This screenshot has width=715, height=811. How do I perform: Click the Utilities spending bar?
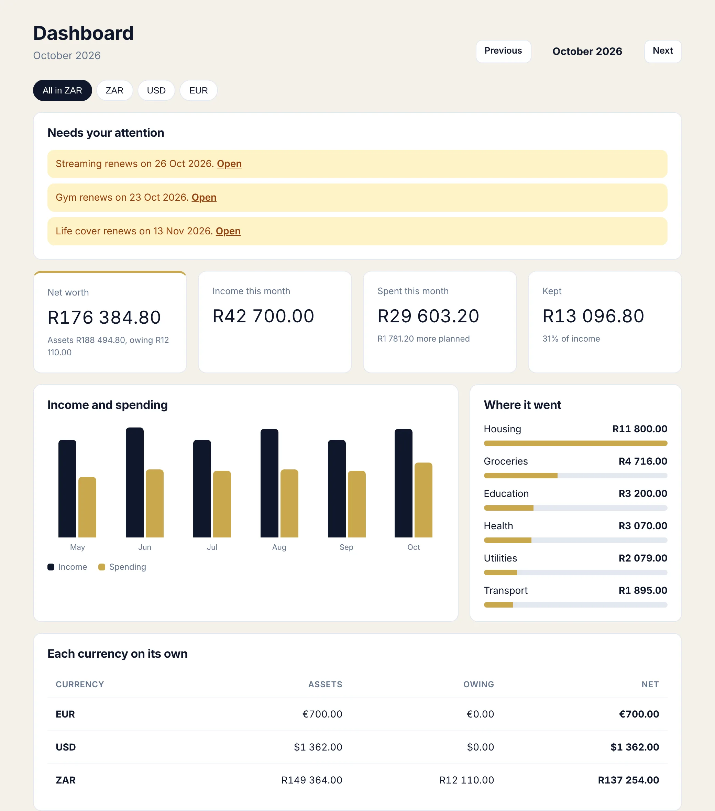(575, 573)
